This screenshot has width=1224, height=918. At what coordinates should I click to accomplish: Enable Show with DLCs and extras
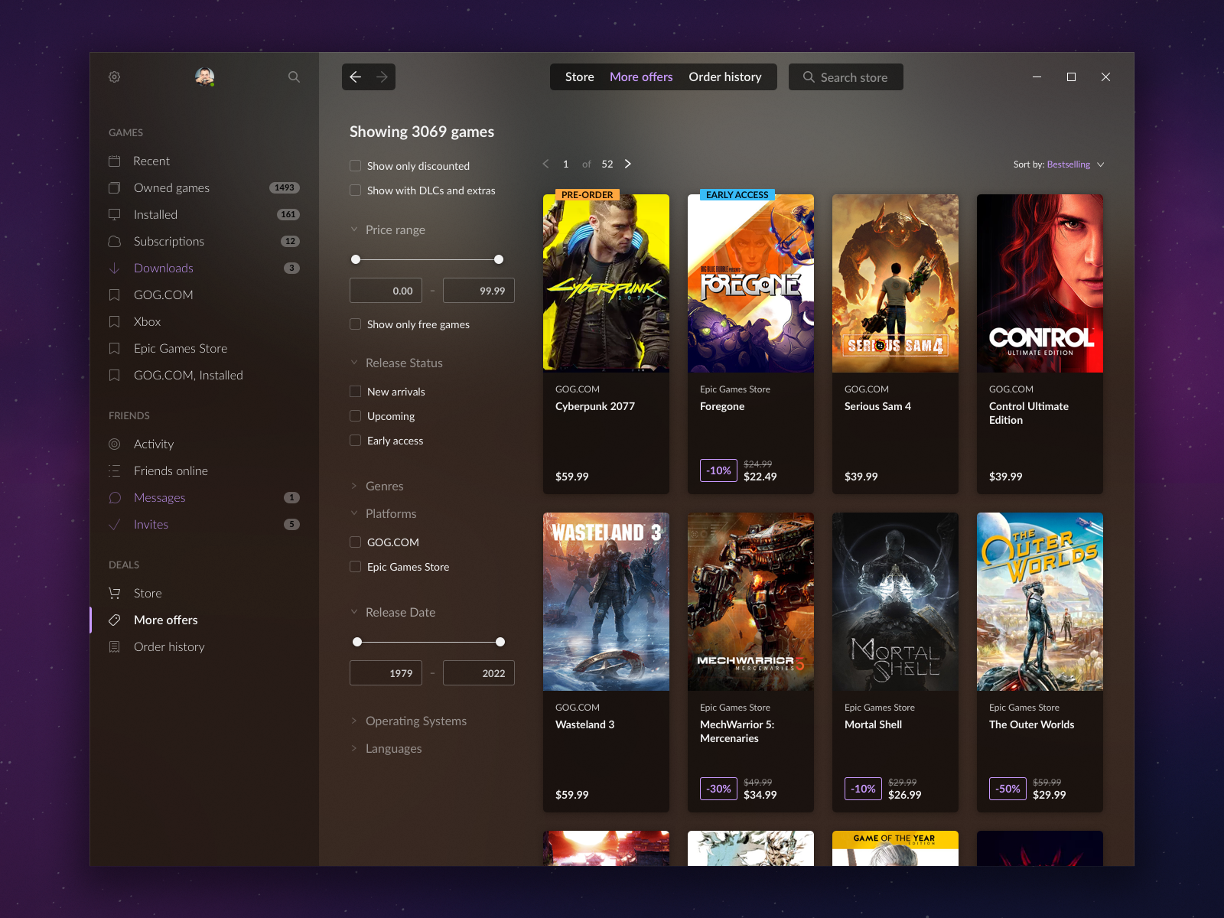(355, 190)
